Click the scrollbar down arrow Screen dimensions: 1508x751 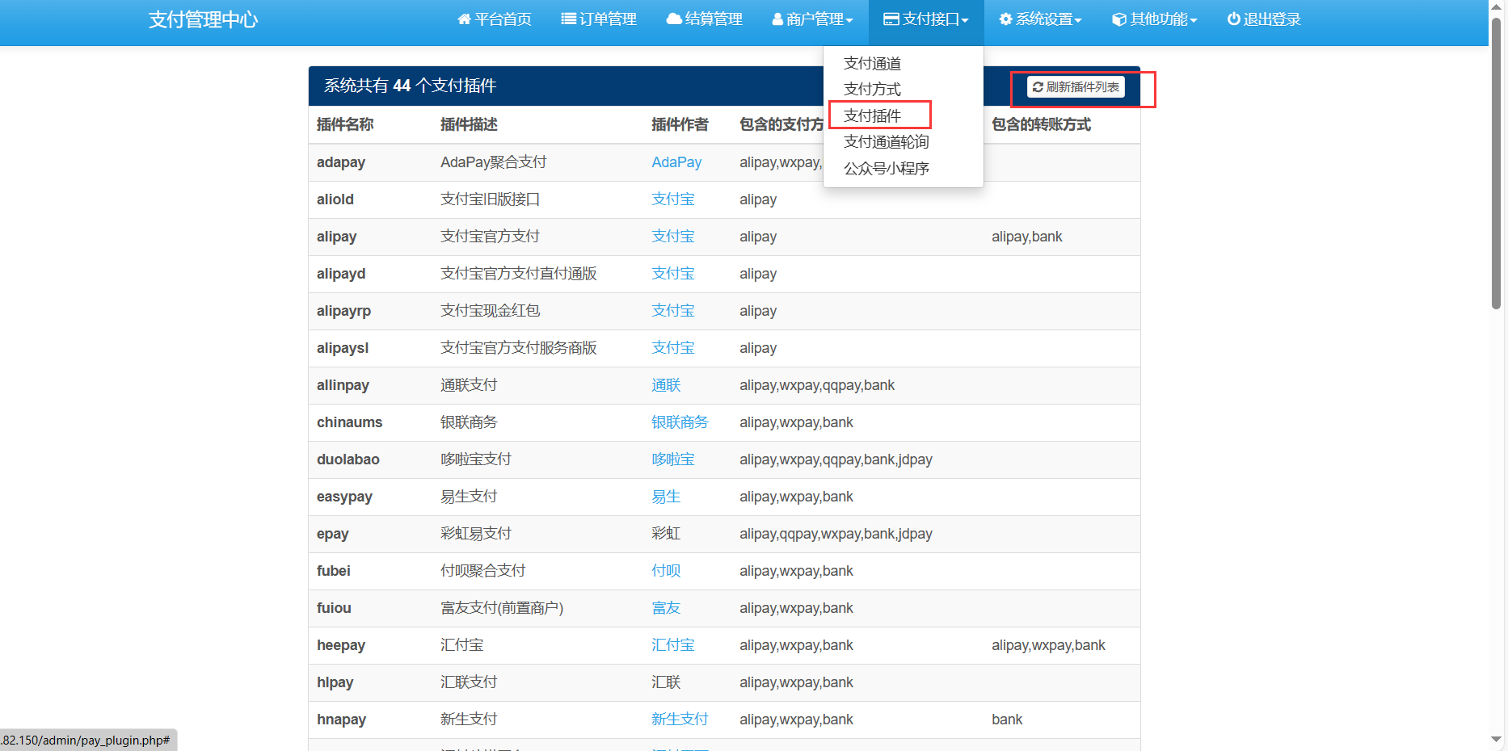(1496, 740)
